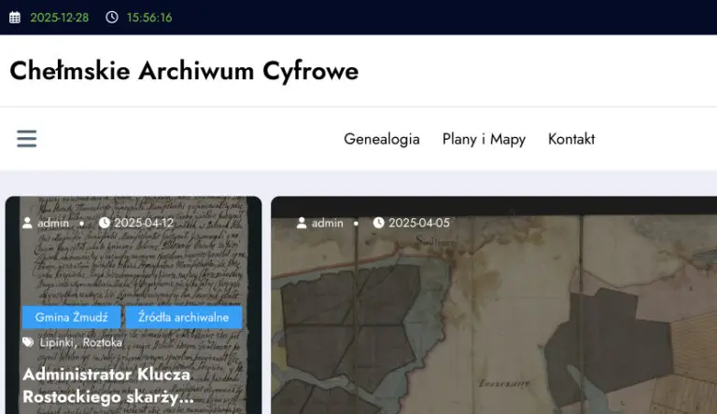
Task: Select the Źródła archiwalne category button
Action: (x=183, y=317)
